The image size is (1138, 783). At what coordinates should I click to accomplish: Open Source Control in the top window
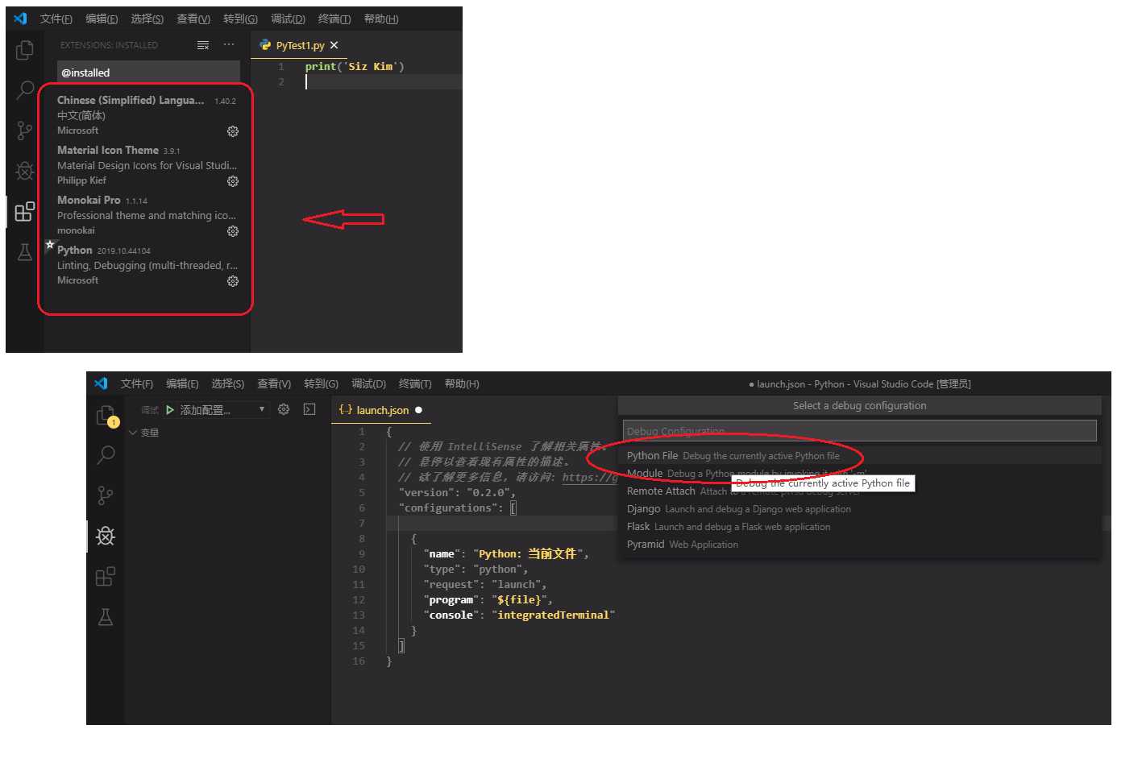pos(25,130)
